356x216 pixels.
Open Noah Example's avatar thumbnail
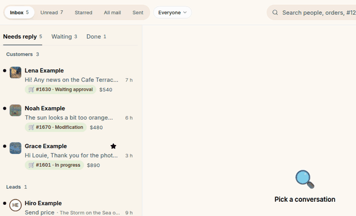15,110
